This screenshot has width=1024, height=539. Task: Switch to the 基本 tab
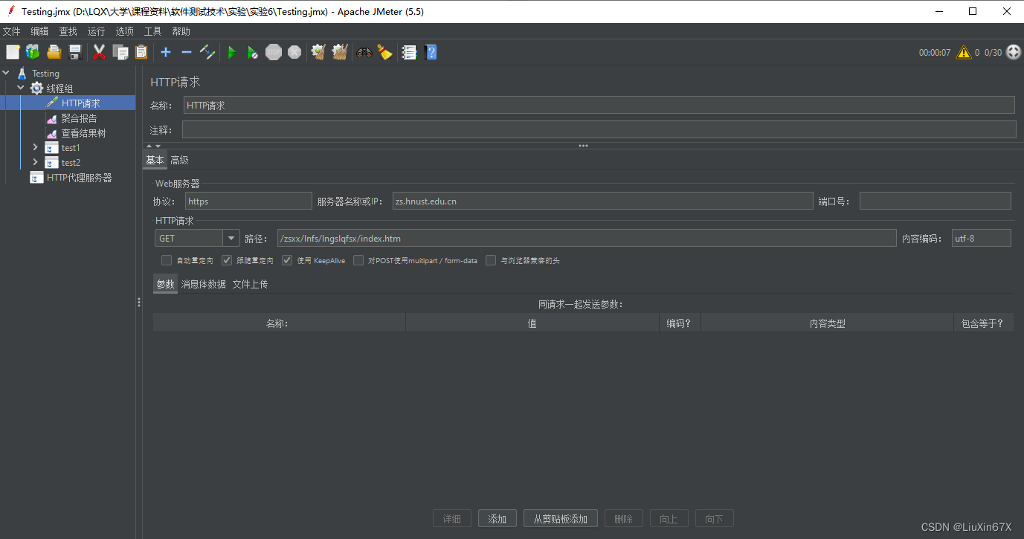(x=155, y=160)
